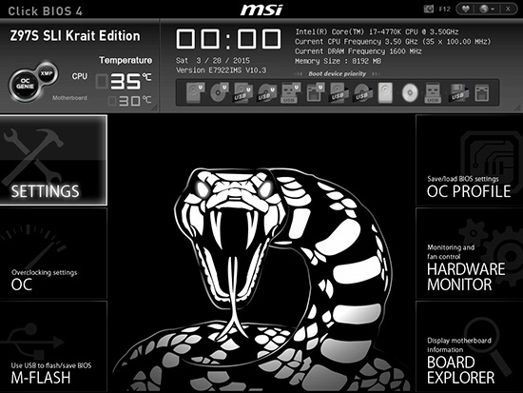Click the Current CPU Frequency 3.50 GHz line

pyautogui.click(x=393, y=42)
